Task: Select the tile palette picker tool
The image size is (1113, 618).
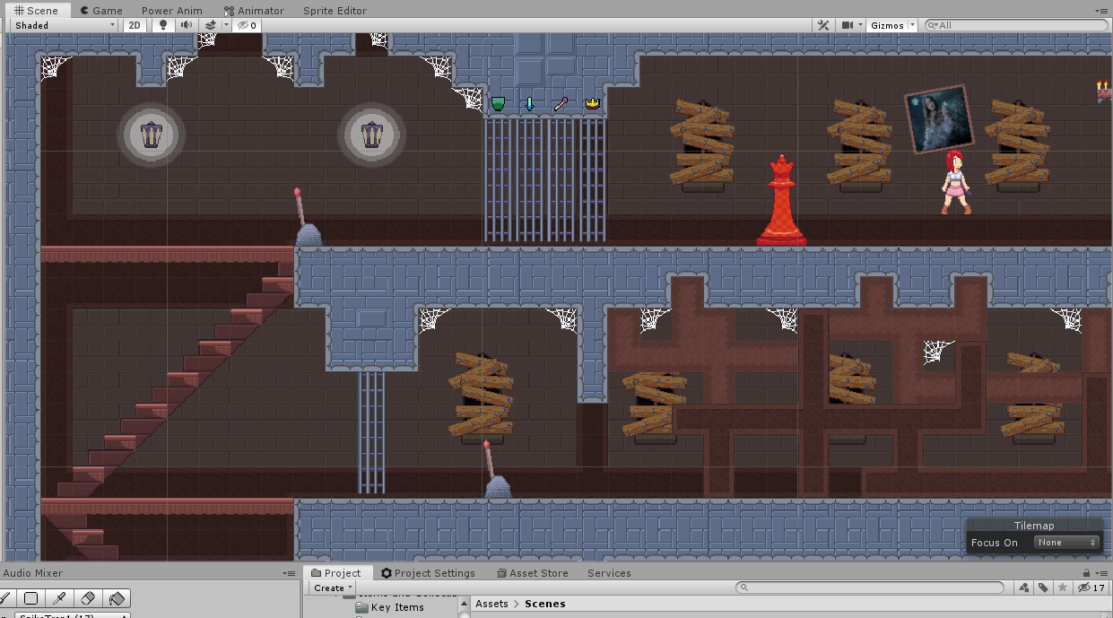Action: click(59, 598)
